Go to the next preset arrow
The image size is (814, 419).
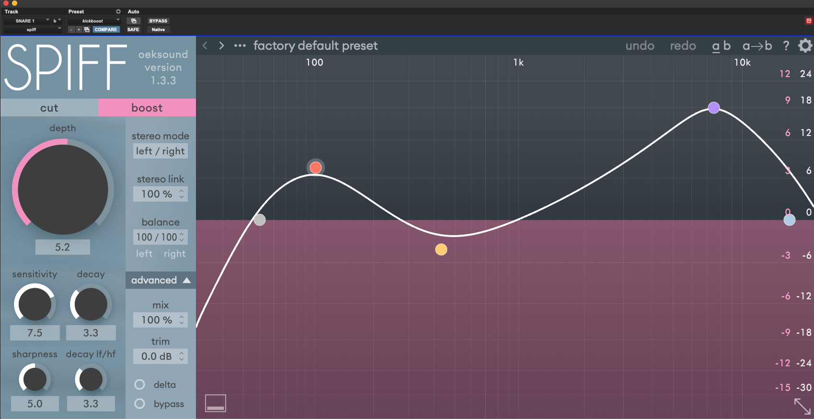point(221,45)
